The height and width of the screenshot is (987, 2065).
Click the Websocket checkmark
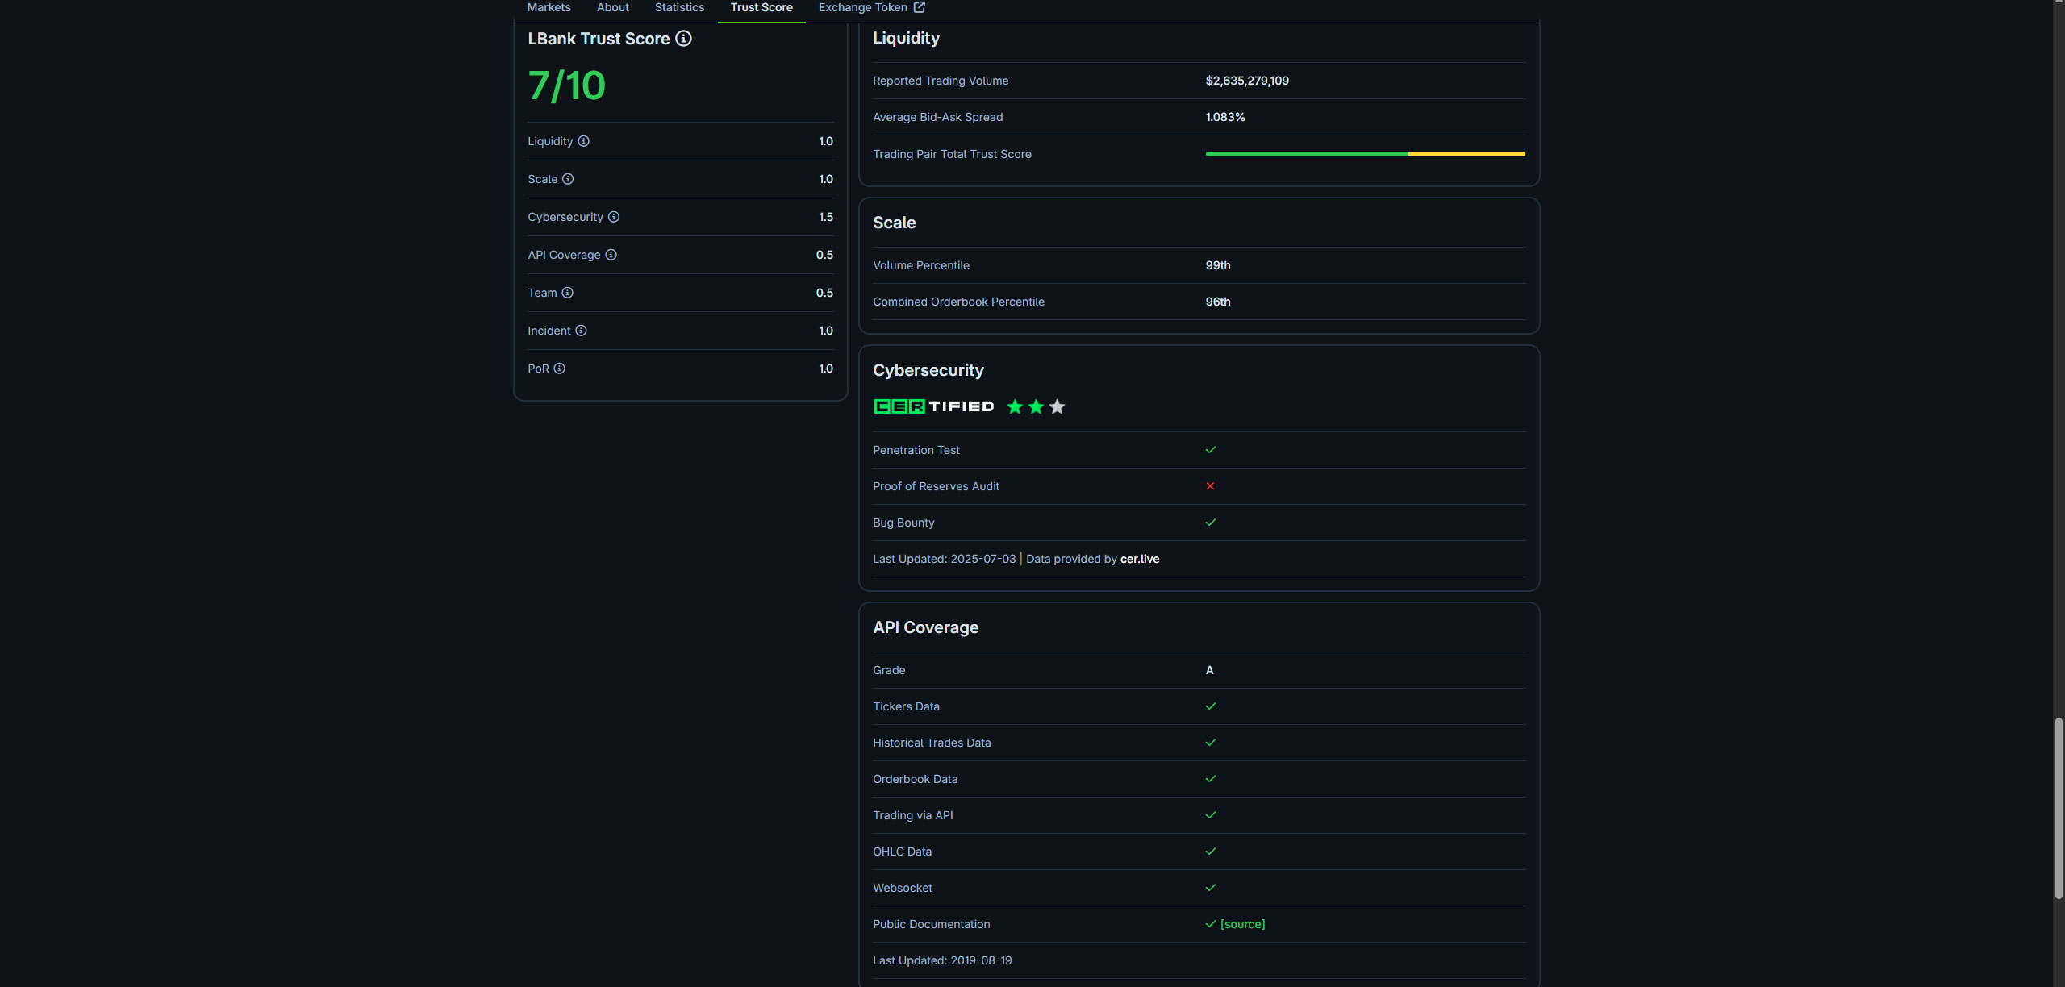1210,888
